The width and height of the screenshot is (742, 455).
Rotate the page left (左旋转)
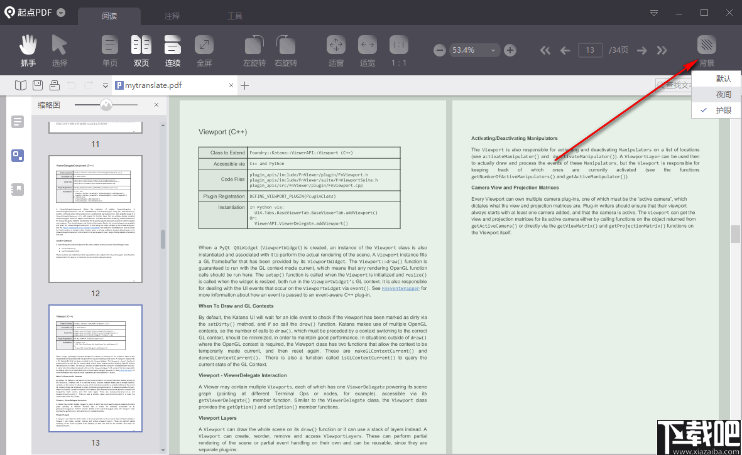click(x=254, y=50)
